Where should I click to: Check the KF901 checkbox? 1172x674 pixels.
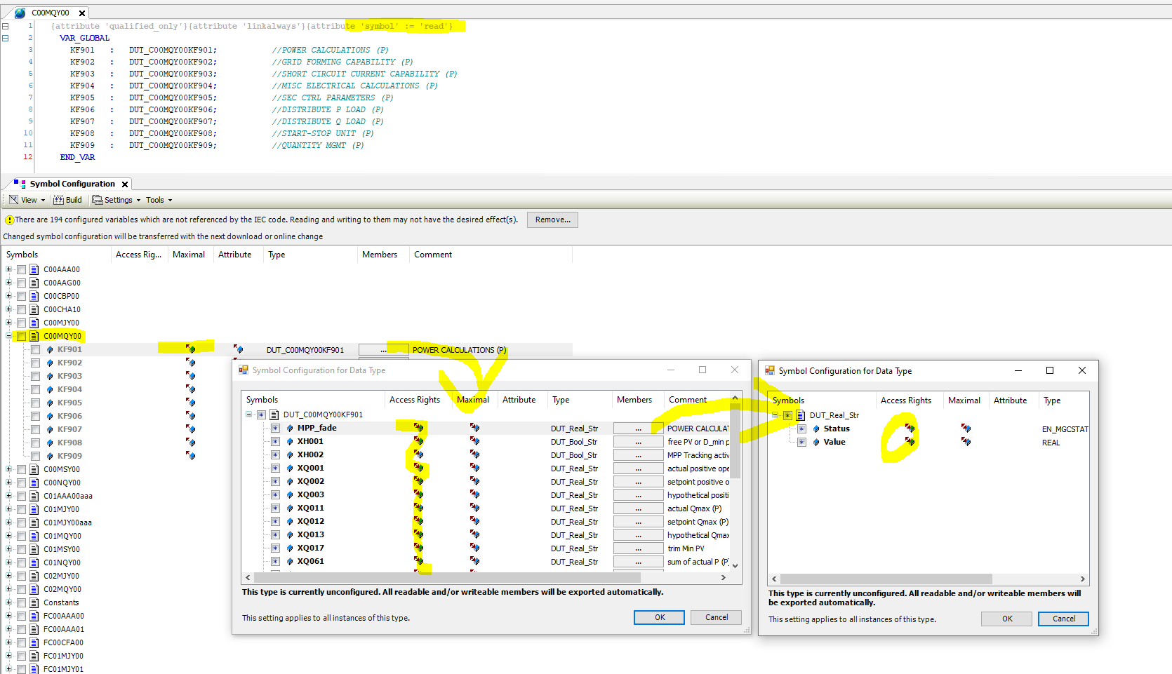coord(35,349)
